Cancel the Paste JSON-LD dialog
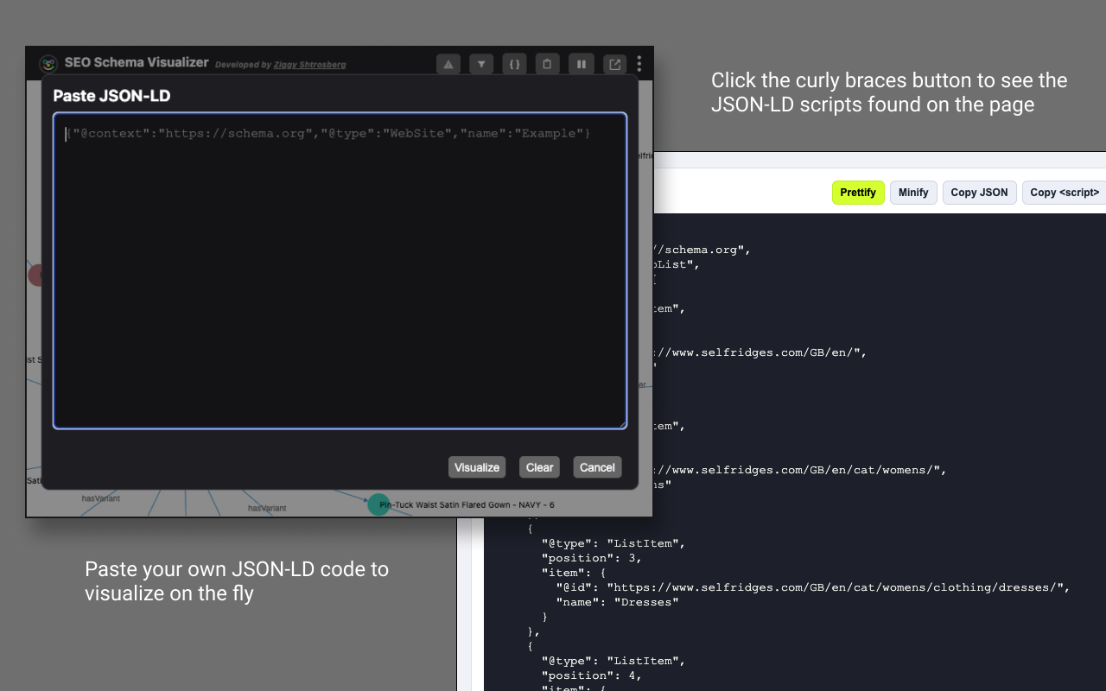Screen dimensions: 1106x691 coord(597,467)
